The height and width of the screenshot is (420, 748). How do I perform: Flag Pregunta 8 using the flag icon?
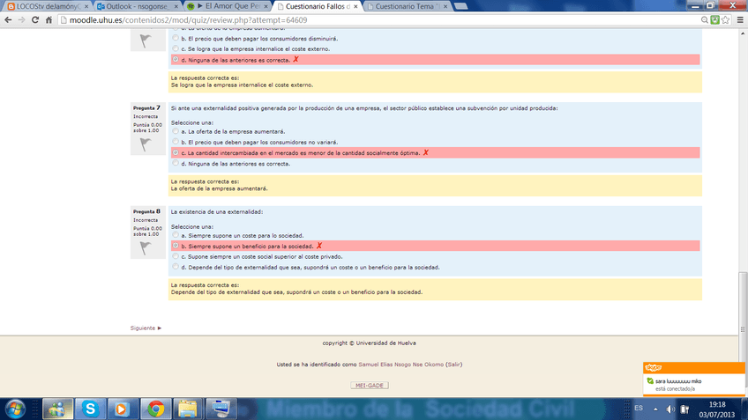click(145, 249)
